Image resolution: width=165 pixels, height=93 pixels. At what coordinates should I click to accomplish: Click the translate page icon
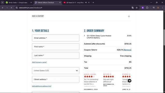133,8
